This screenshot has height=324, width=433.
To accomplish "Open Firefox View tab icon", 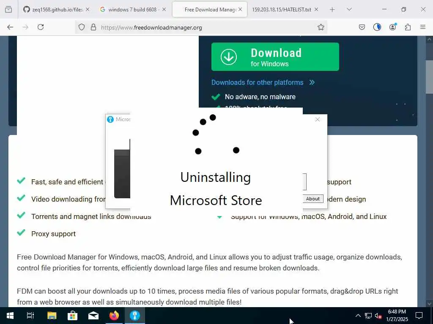I will tap(8, 9).
